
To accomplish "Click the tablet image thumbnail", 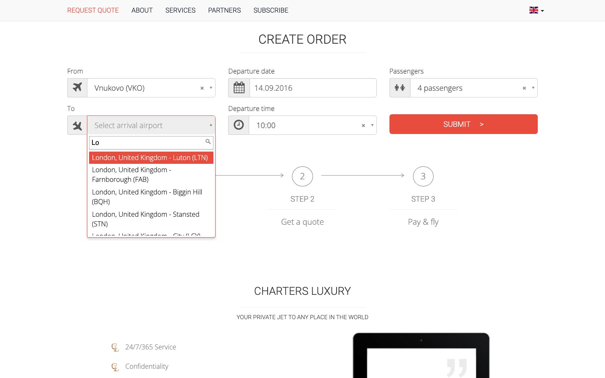I will coord(421,355).
